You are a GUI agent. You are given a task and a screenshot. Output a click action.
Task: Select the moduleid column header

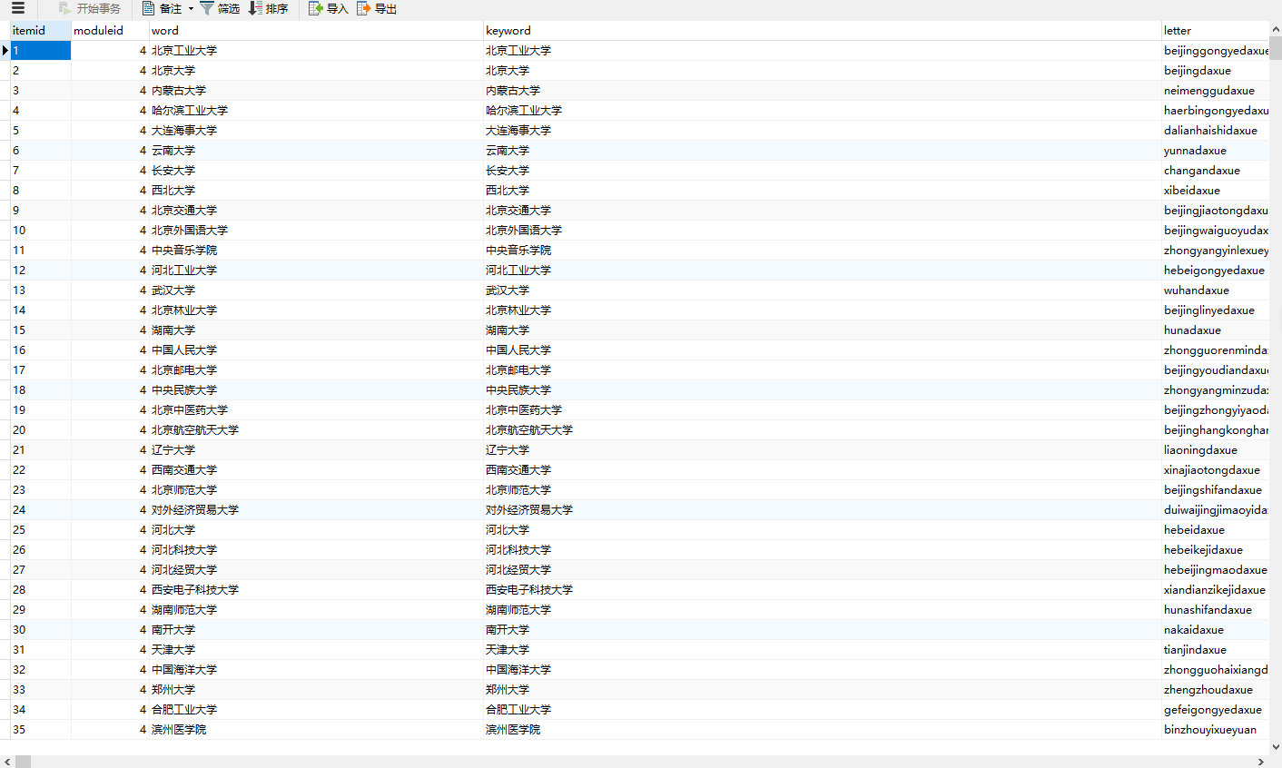(x=110, y=30)
